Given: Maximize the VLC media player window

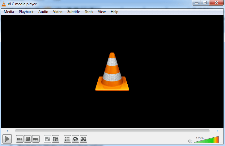Looking at the screenshot, I should coord(205,3).
